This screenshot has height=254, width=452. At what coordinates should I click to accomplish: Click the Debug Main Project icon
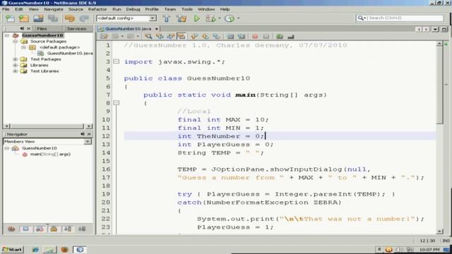click(x=210, y=19)
